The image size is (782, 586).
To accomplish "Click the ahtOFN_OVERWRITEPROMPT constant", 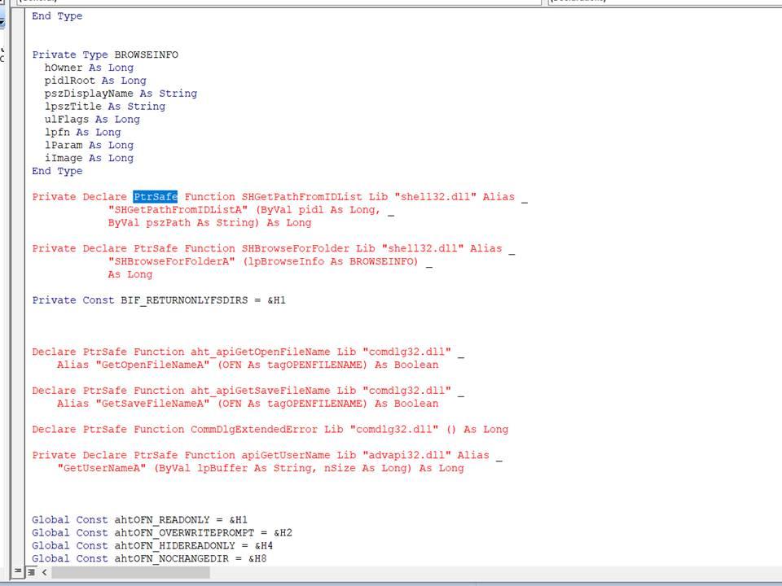I will [x=181, y=533].
